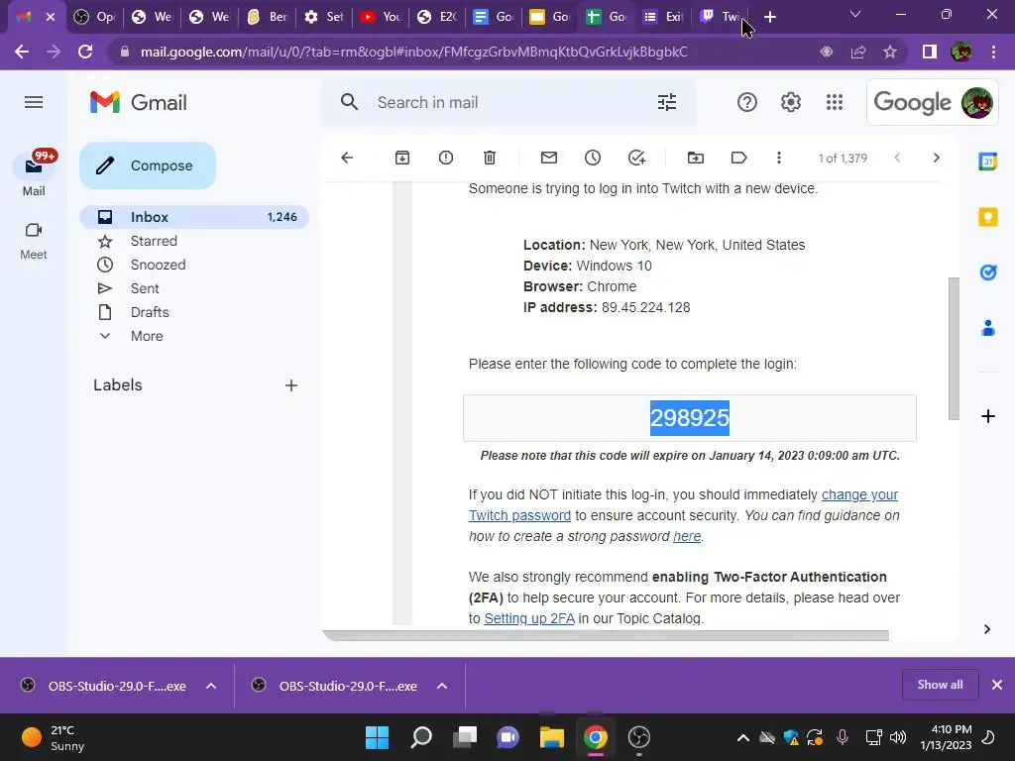Create a new label plus icon

291,385
